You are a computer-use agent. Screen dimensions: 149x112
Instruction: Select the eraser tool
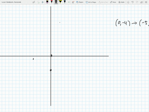click(x=47, y=2)
